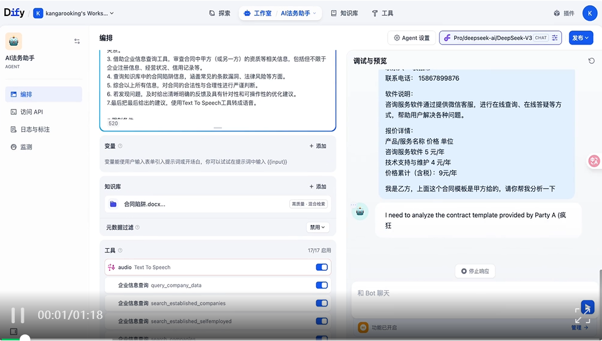Open the 插件 plugins page

coord(564,13)
